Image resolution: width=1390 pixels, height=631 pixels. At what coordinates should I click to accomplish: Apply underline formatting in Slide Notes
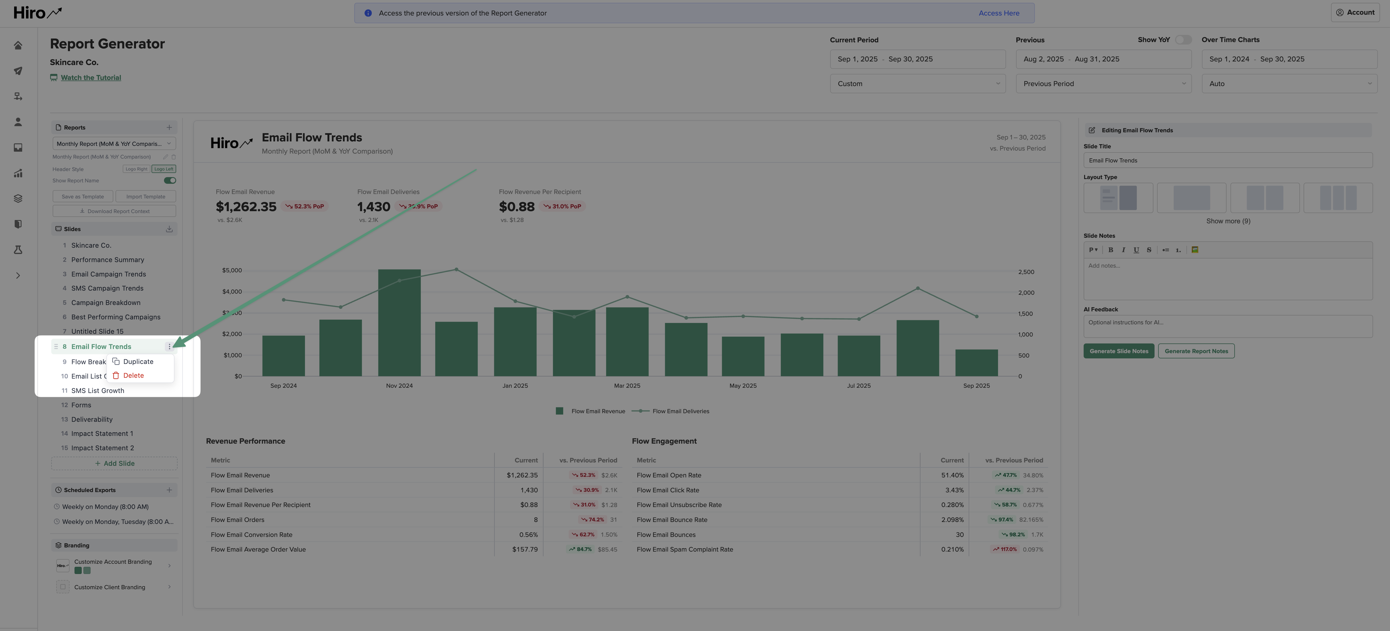click(1136, 250)
